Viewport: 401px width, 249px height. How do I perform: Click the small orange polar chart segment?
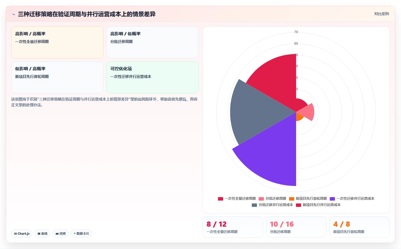(x=299, y=117)
